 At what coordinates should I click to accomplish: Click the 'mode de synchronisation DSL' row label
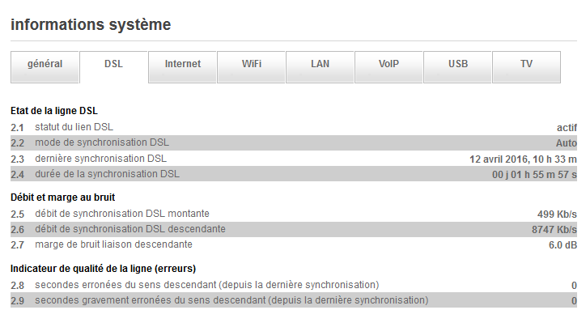coord(101,142)
